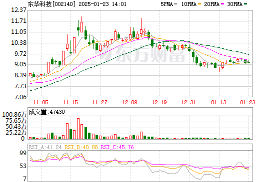Click the 9.05 price axis label

20,64
